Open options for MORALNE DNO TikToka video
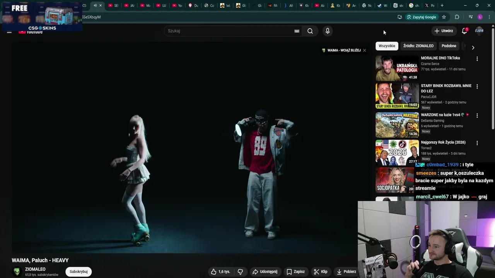Image resolution: width=495 pixels, height=278 pixels. coord(477,59)
